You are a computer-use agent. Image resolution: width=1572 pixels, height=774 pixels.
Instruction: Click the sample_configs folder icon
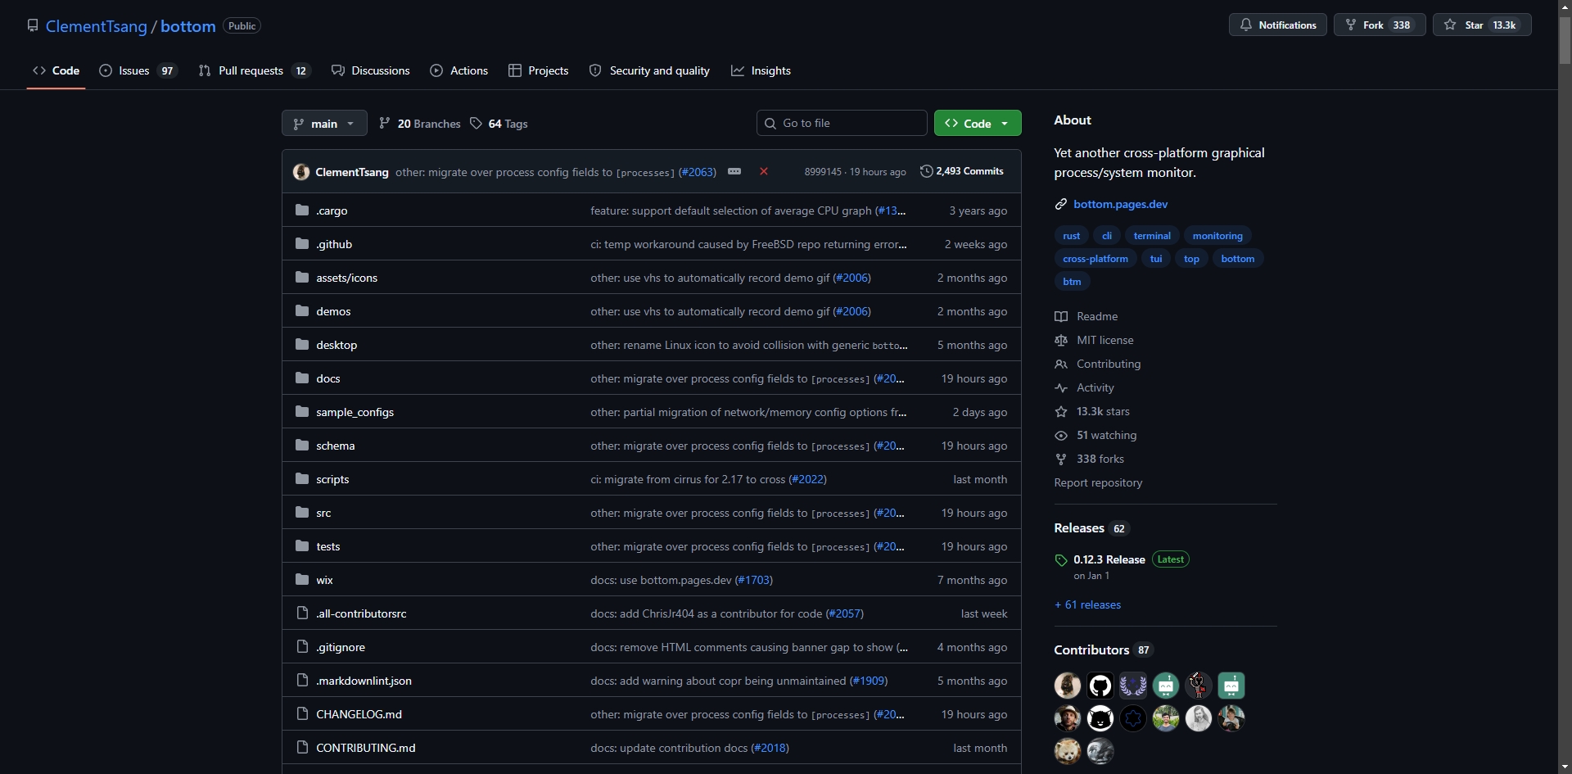302,412
